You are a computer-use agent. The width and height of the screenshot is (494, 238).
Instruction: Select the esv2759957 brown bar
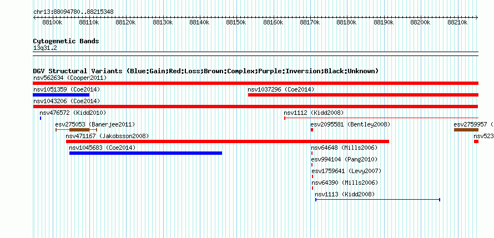466,130
